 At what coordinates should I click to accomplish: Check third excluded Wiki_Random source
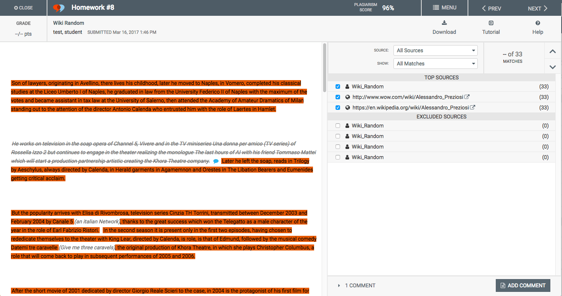338,147
